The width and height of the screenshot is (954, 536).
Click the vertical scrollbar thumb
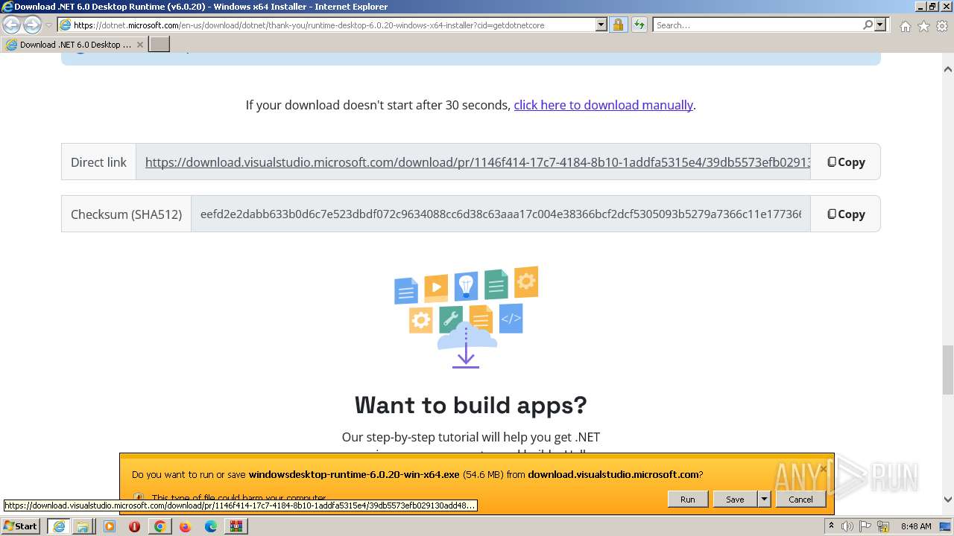click(x=948, y=370)
